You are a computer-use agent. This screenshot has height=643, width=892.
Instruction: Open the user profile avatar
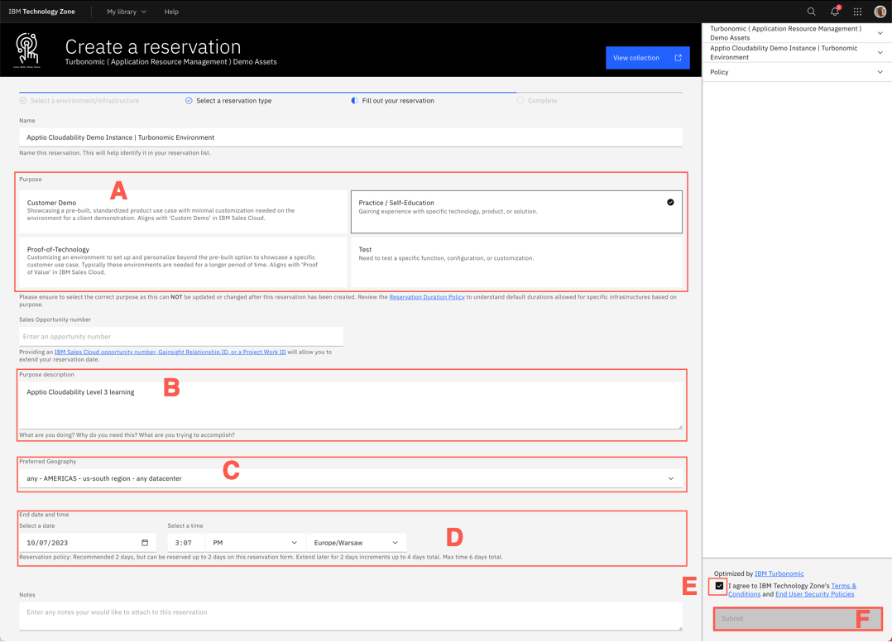click(880, 12)
